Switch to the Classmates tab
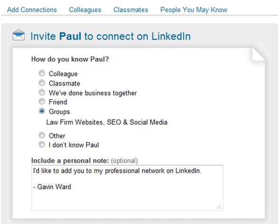This screenshot has width=278, height=224. (x=130, y=10)
